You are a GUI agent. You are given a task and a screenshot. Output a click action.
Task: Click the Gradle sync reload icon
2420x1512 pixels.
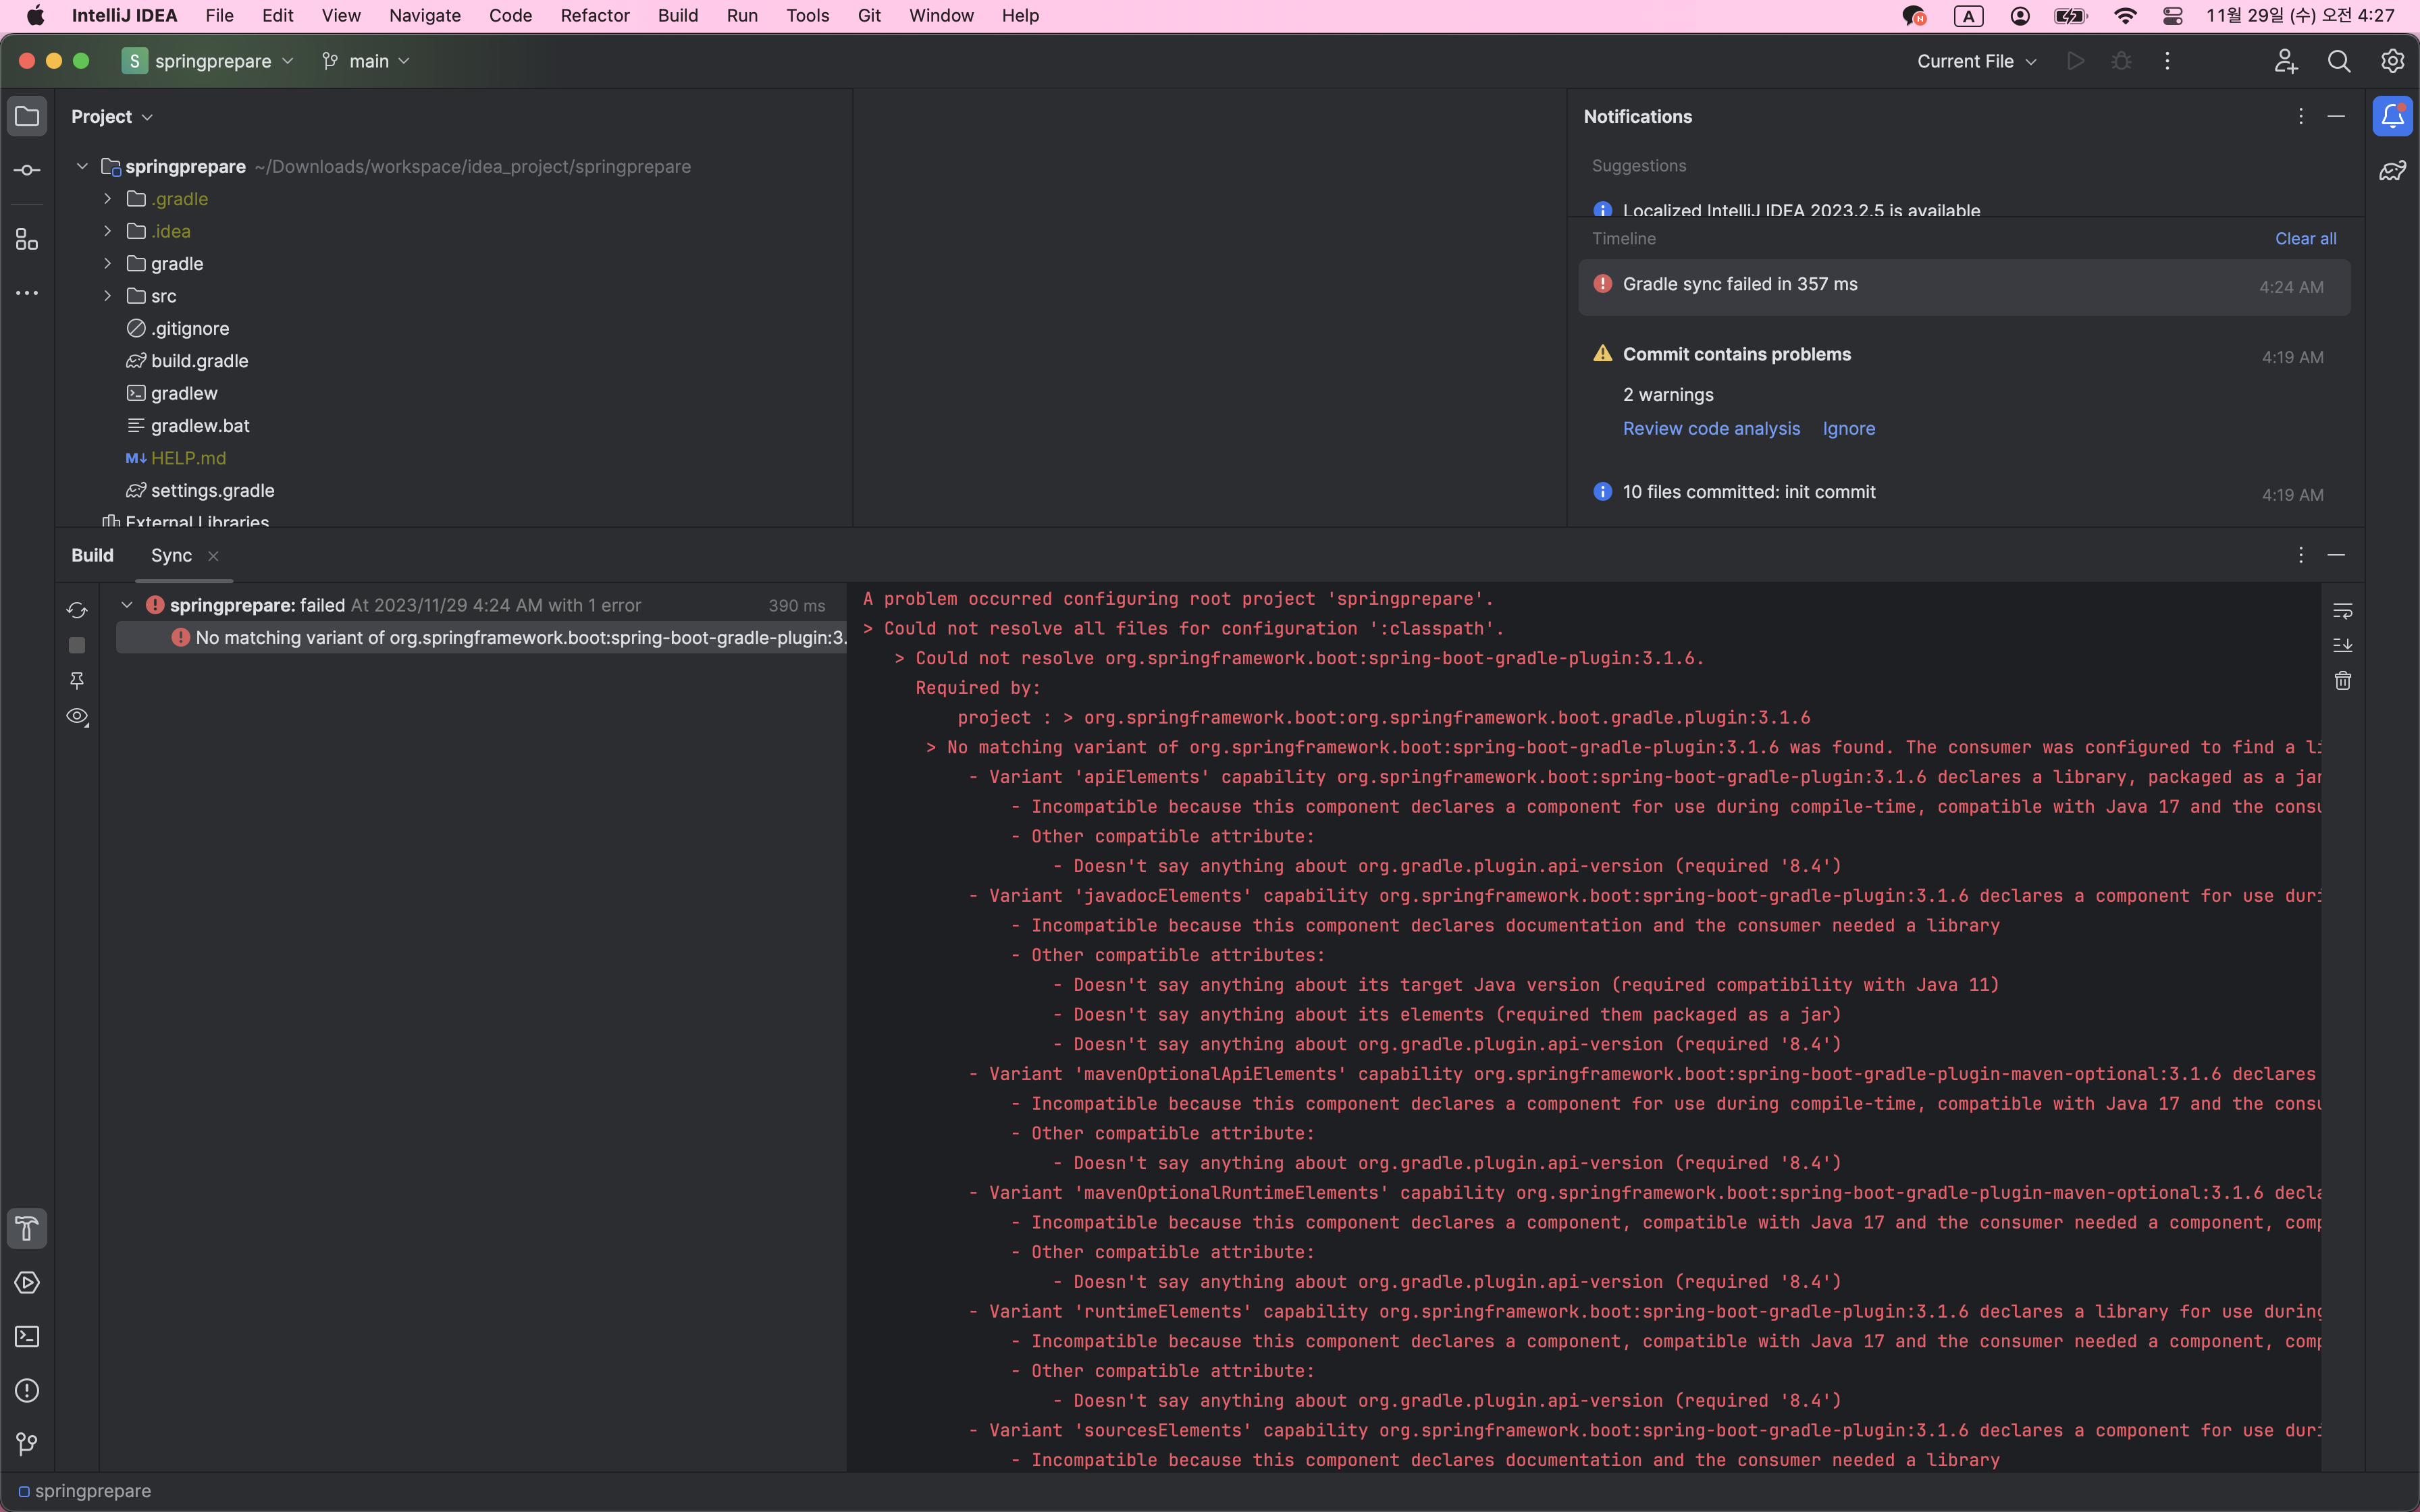pos(77,610)
